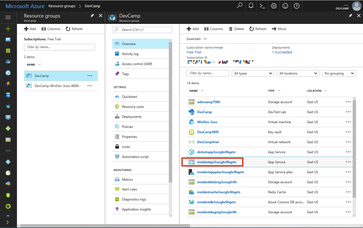Expand More services chevron at sidebar bottom

(x=8, y=222)
